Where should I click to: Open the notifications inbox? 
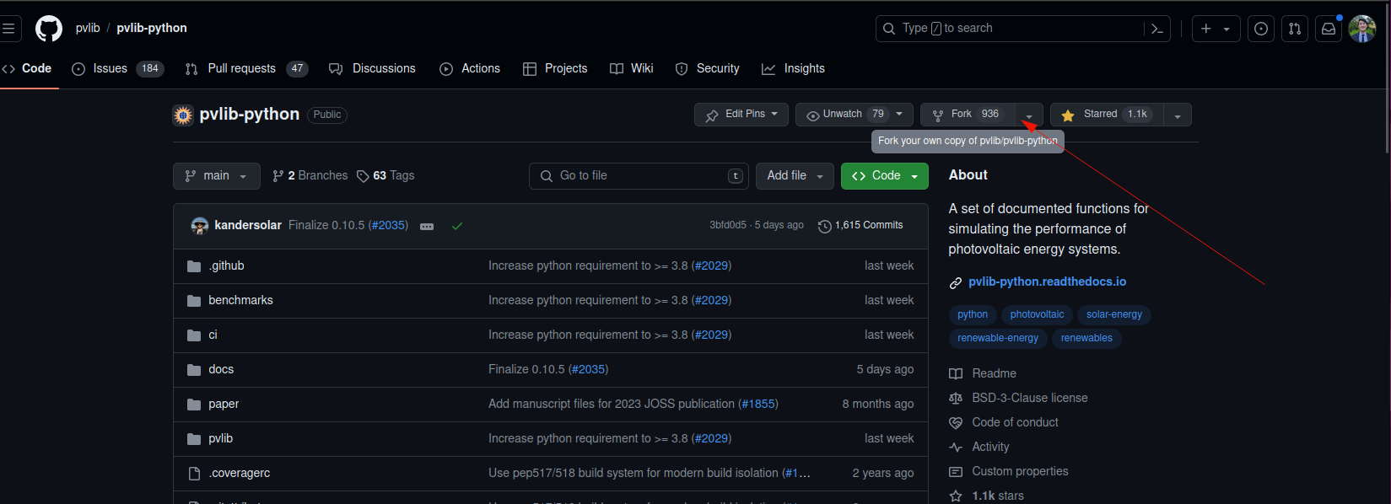tap(1329, 29)
